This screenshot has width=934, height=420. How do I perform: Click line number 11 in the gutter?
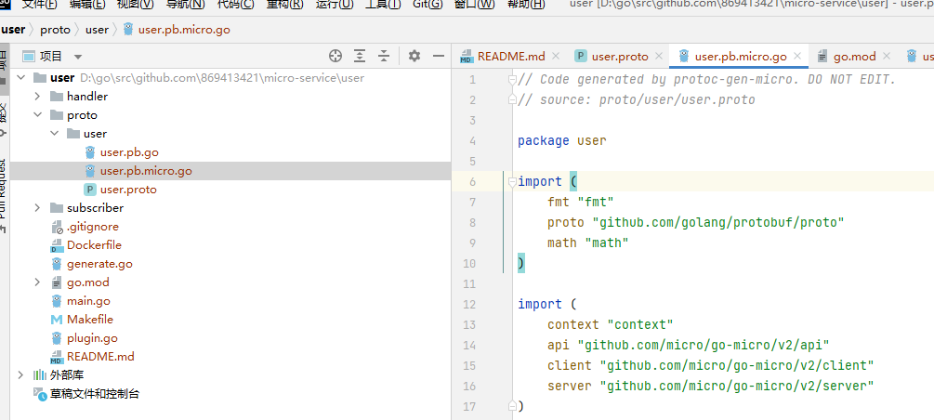click(468, 283)
